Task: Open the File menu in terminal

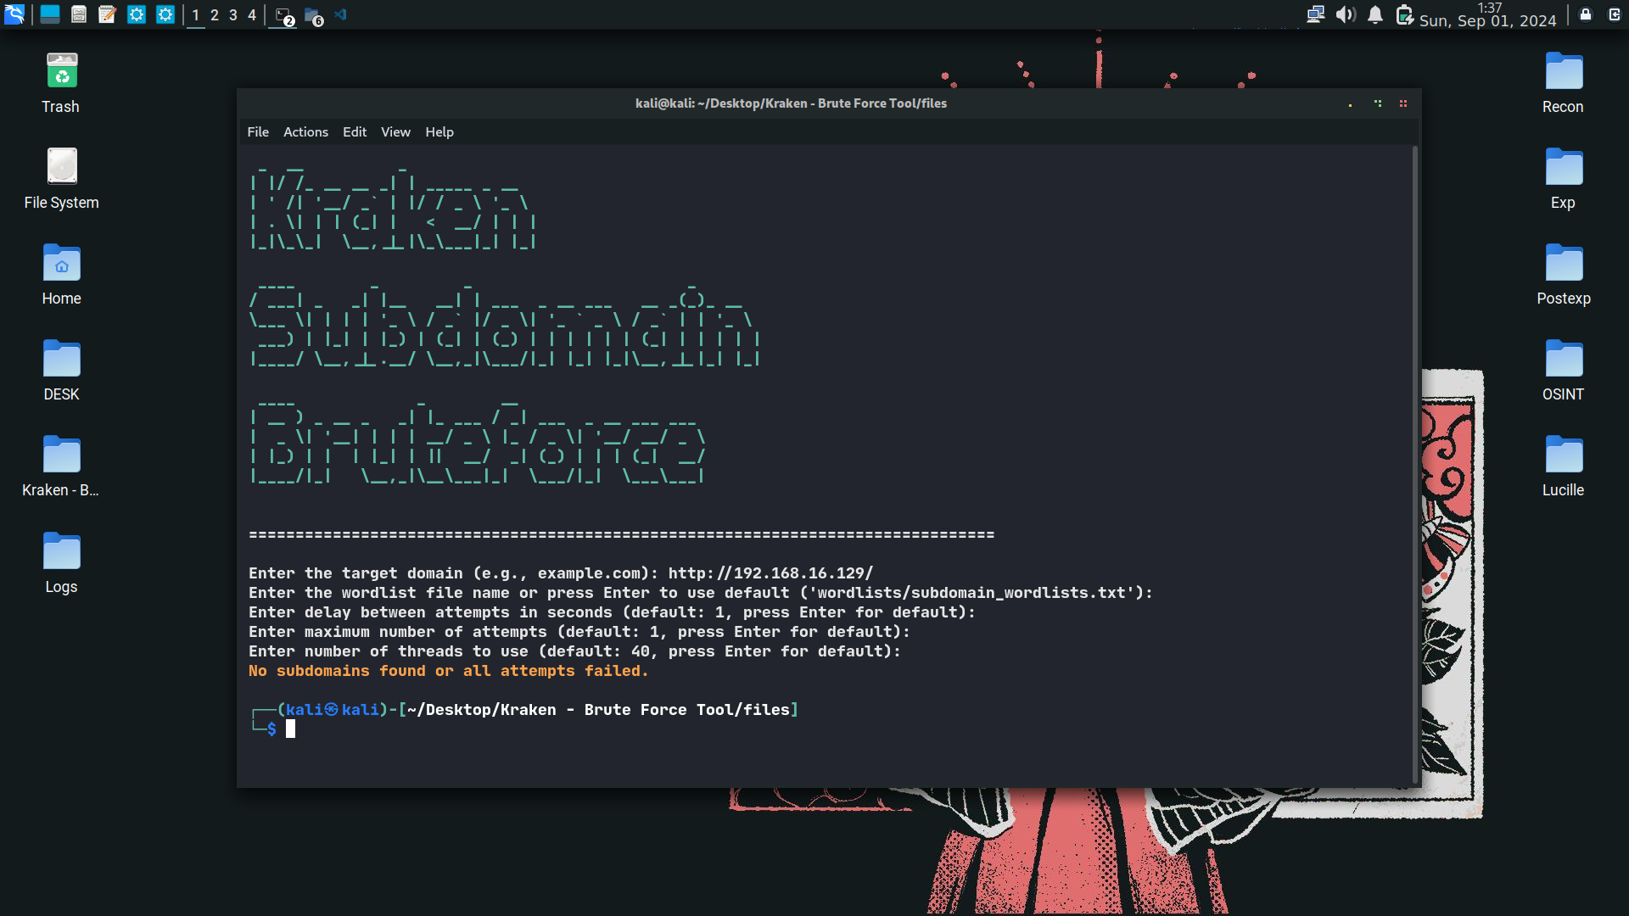Action: [x=258, y=132]
